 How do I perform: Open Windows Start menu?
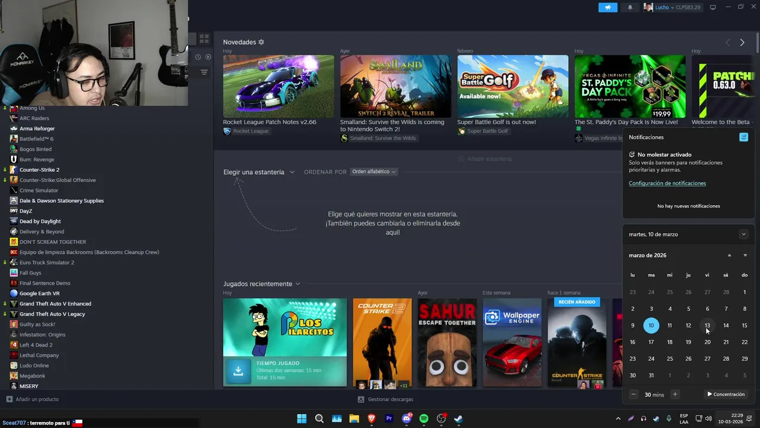point(302,418)
